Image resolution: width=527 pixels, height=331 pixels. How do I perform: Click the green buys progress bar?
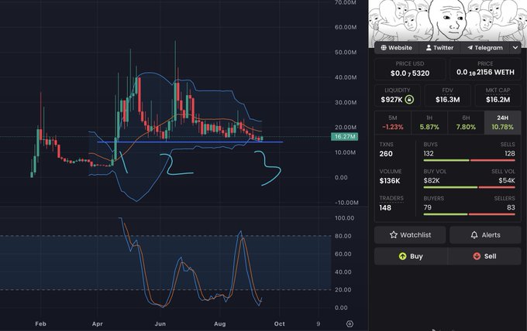[446, 161]
